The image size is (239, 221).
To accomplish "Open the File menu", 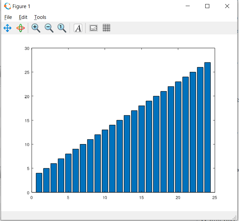I will tap(8, 17).
